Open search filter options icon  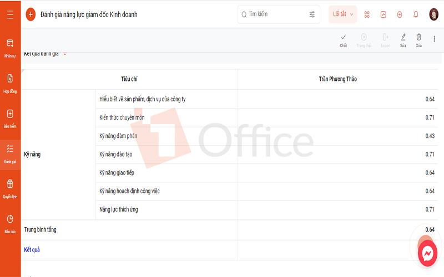[x=312, y=14]
